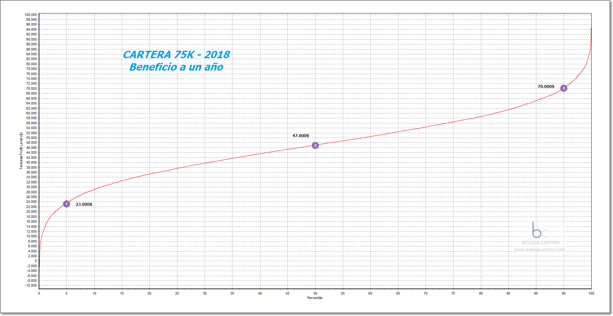Select the 70.000$ data label
This screenshot has height=316, width=613.
(546, 87)
